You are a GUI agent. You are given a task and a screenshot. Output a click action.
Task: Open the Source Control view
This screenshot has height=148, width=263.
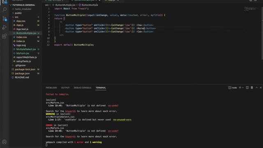pos(5,18)
